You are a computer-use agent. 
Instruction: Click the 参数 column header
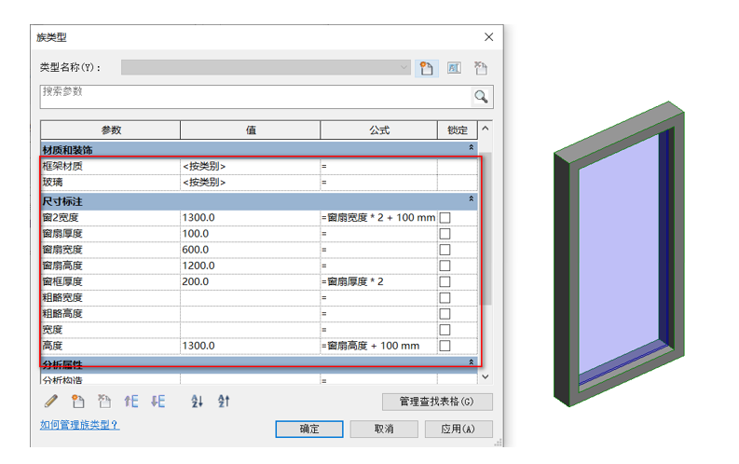pyautogui.click(x=111, y=130)
